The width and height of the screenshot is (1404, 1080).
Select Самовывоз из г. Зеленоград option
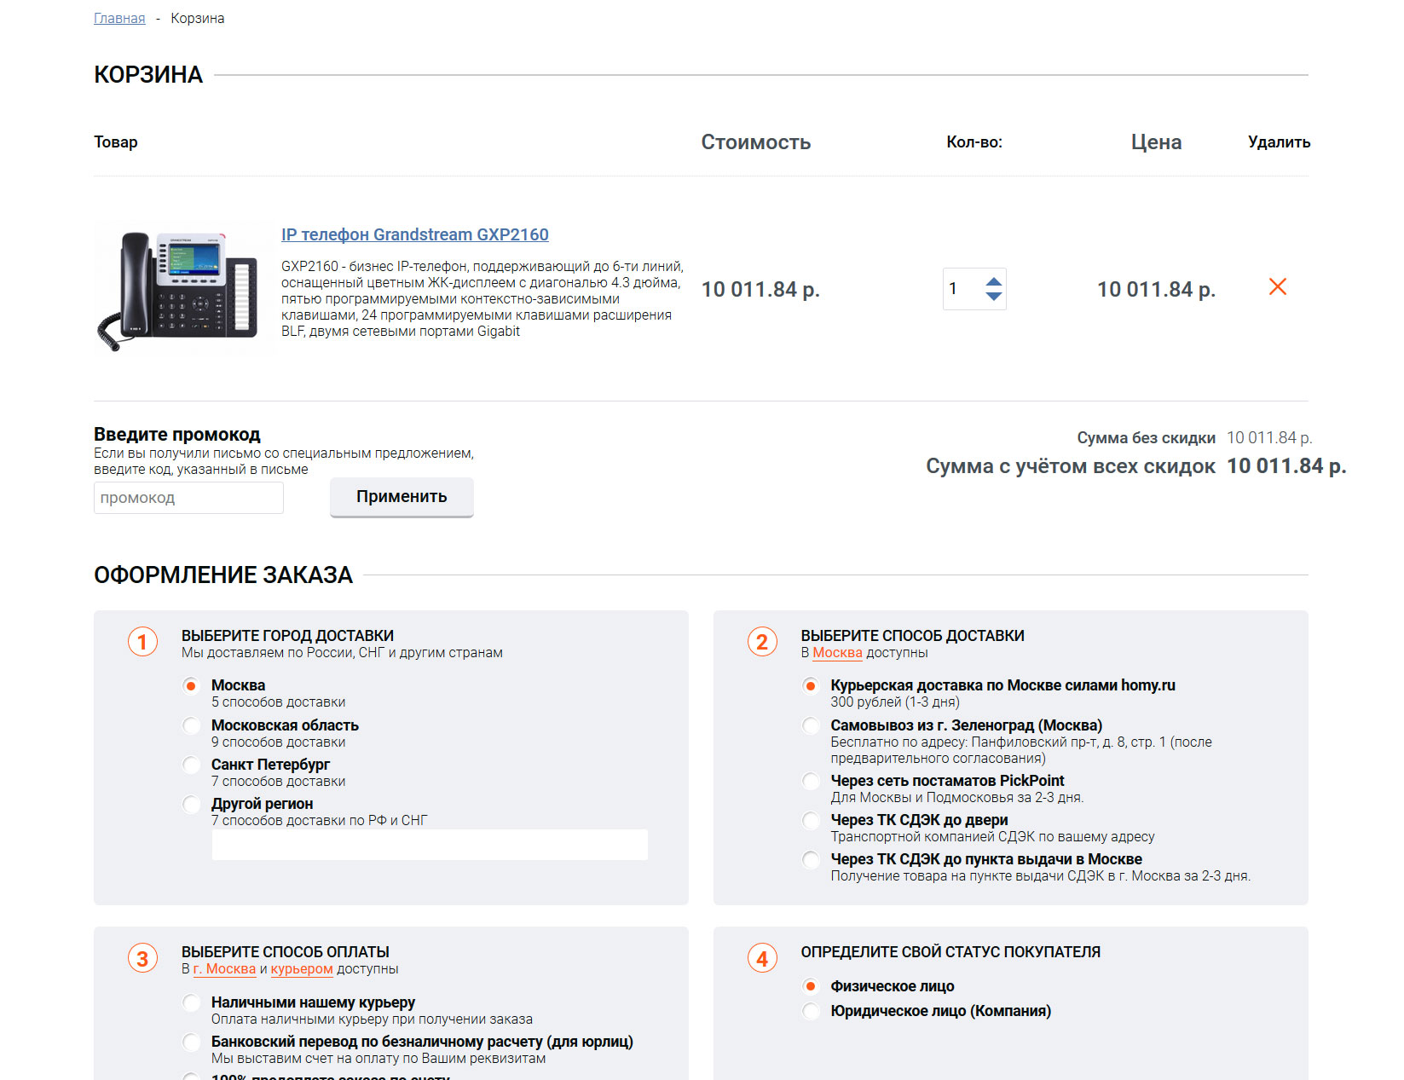[812, 725]
